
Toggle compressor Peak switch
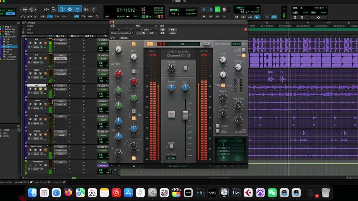point(244,55)
